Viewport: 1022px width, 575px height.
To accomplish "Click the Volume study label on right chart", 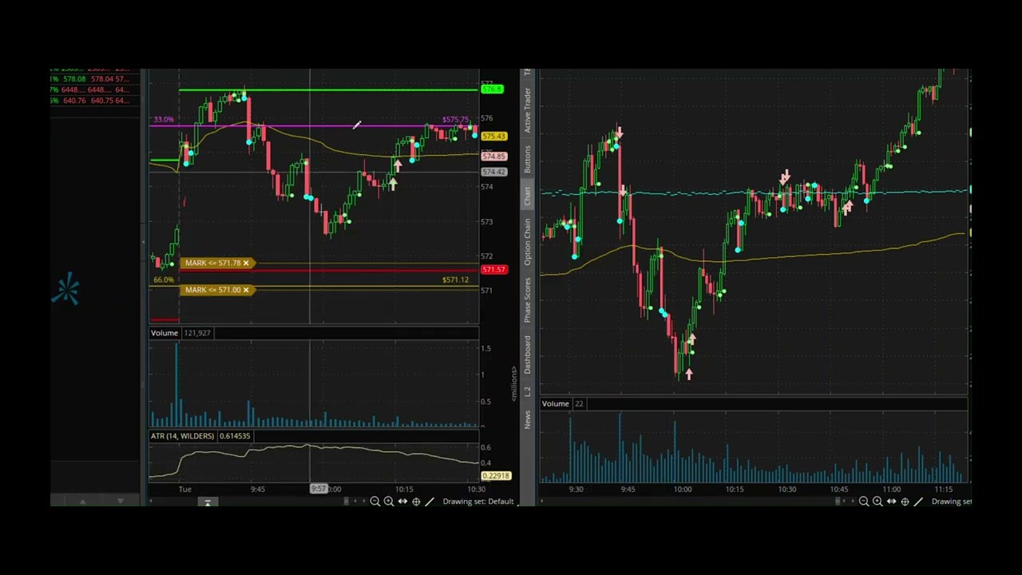I will click(556, 403).
